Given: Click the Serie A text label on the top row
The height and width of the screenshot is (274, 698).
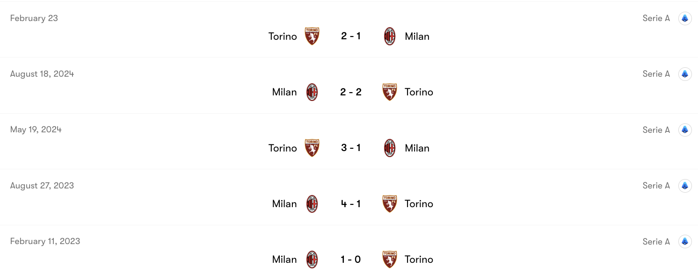Looking at the screenshot, I should click(x=656, y=18).
